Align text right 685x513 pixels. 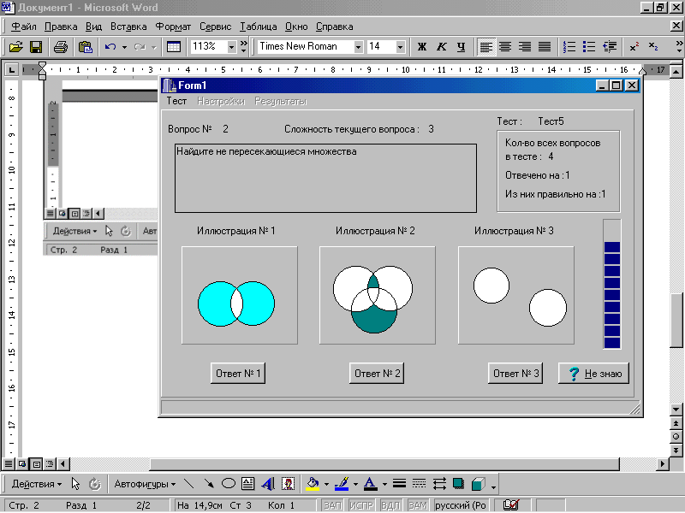click(525, 47)
